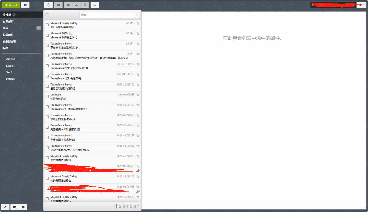
Task: Go to page 2 of messages
Action: click(120, 207)
